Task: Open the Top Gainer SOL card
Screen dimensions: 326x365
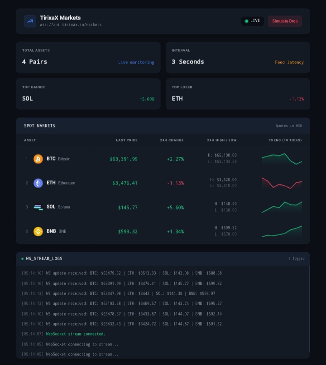Action: 88,94
